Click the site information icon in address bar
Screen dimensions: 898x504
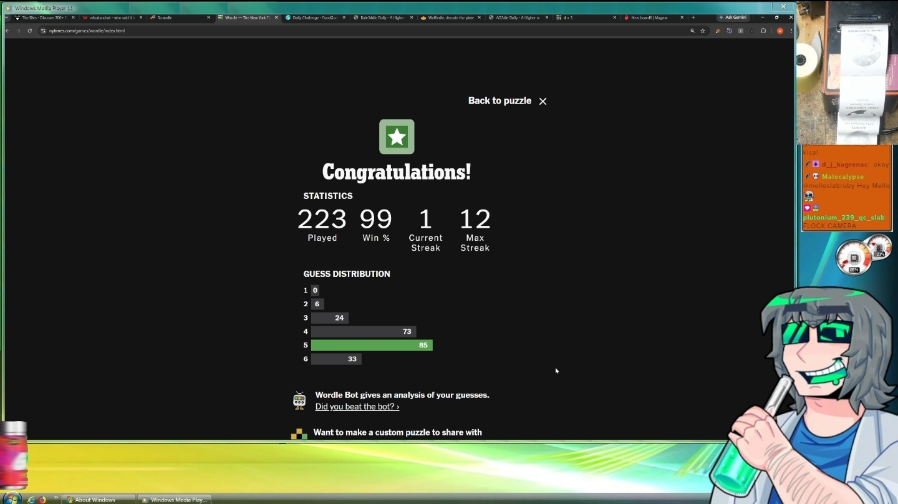pos(43,31)
